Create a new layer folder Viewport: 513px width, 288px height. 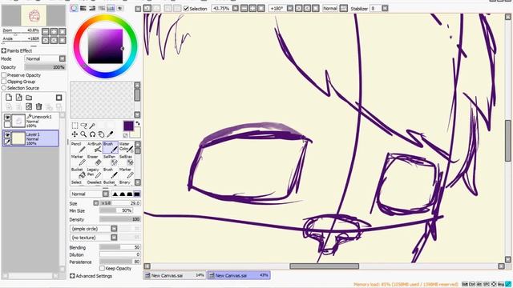[29, 98]
